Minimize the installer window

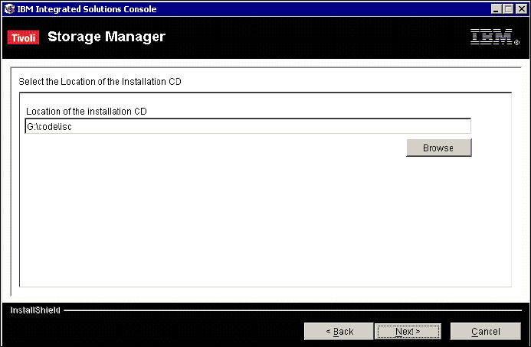[496, 8]
